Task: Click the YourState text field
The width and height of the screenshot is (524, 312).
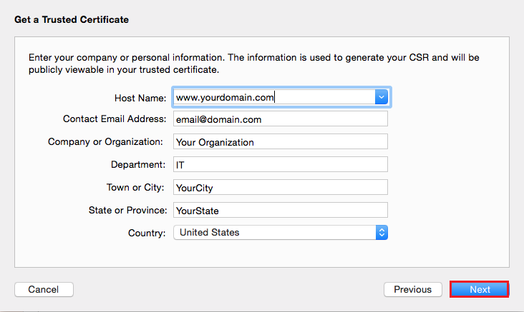Action: (x=280, y=210)
